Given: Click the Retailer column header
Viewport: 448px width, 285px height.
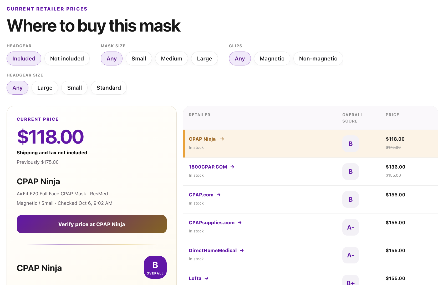Looking at the screenshot, I should 200,115.
